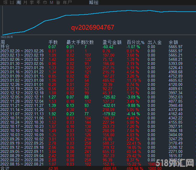Select the 持仓 positions row
The image size is (196, 170).
[5, 47]
